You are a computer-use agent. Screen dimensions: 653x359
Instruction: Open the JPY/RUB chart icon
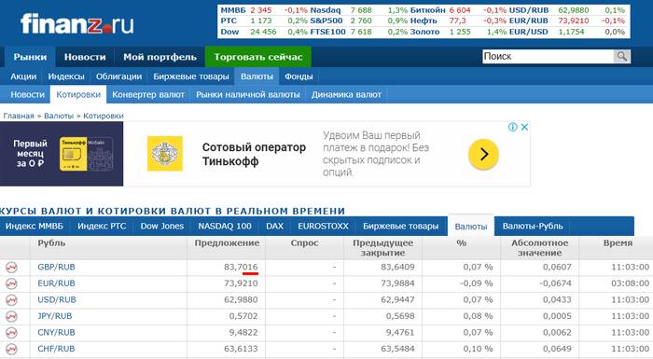pyautogui.click(x=11, y=316)
